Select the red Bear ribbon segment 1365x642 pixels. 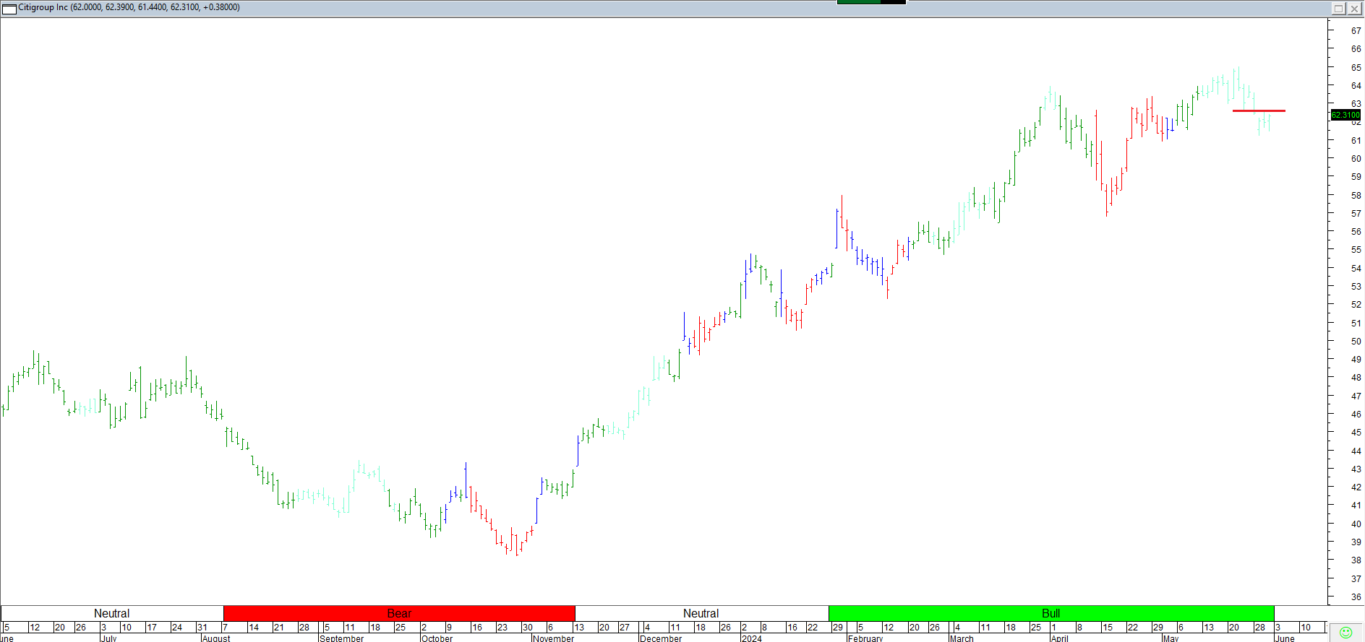click(399, 613)
